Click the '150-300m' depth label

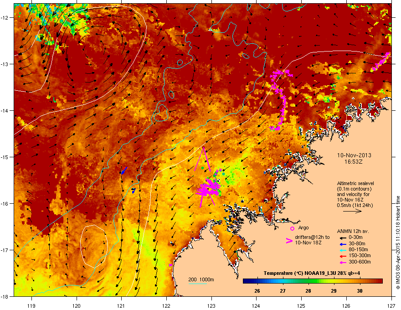[360, 255]
